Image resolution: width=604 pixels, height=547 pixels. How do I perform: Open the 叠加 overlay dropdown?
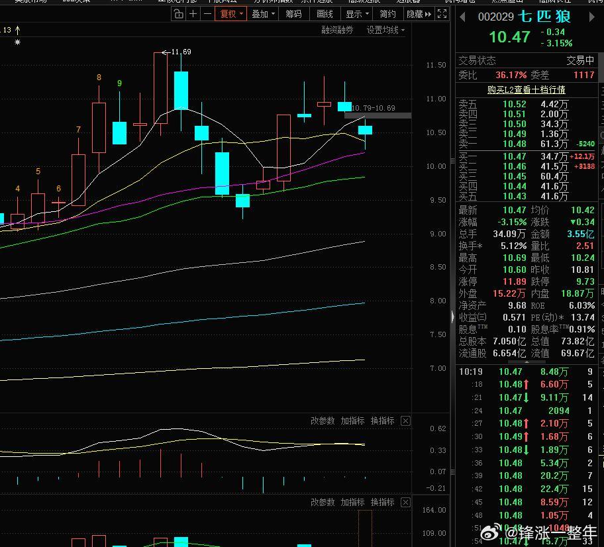tap(263, 15)
